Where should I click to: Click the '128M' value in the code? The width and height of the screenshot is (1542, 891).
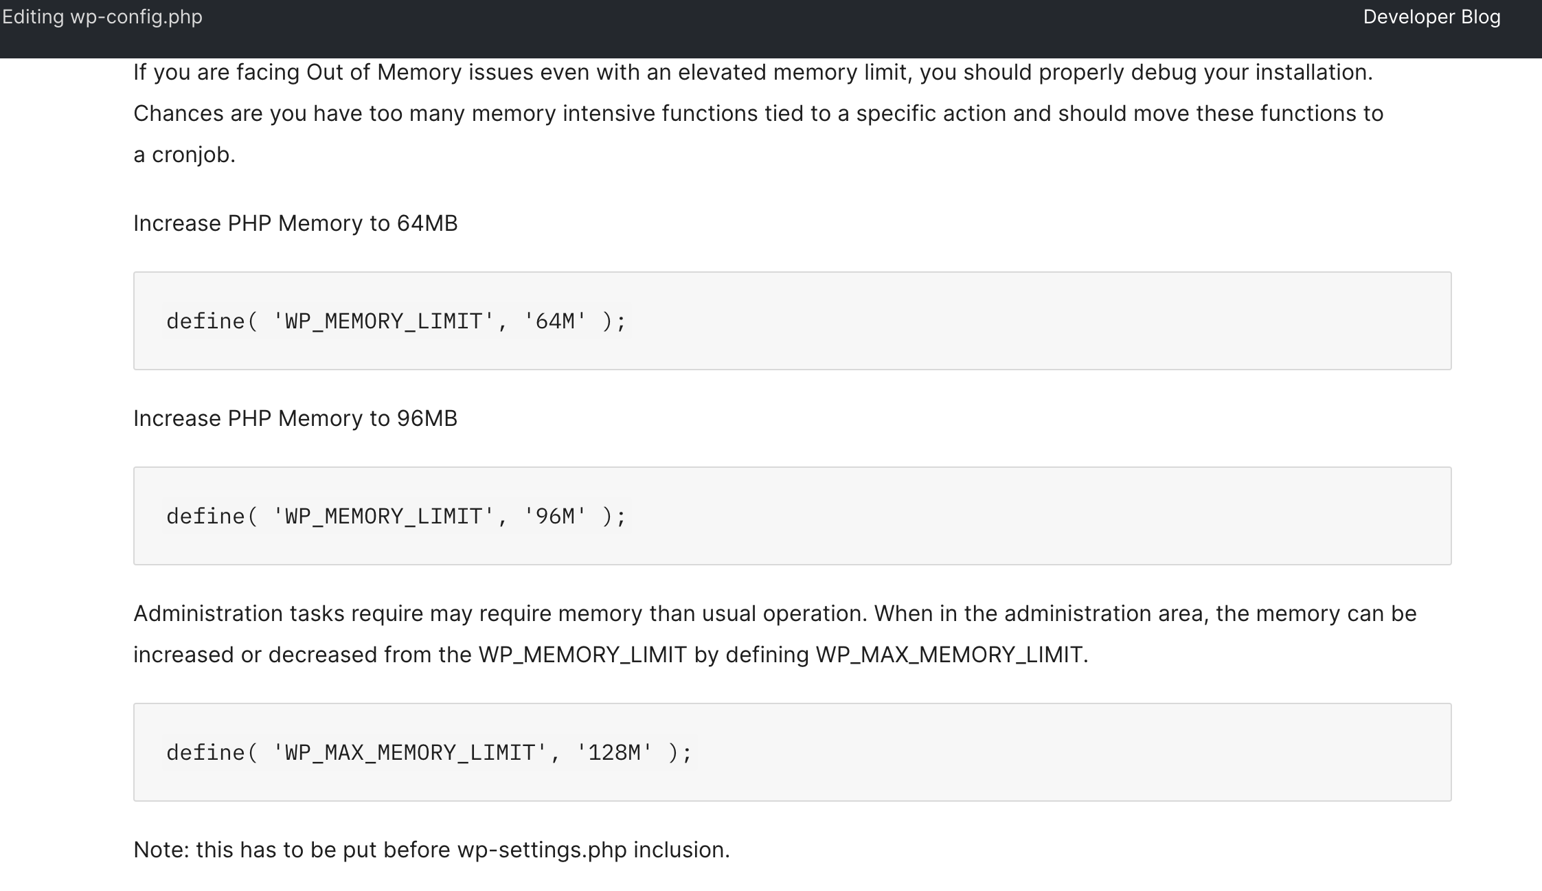point(614,753)
